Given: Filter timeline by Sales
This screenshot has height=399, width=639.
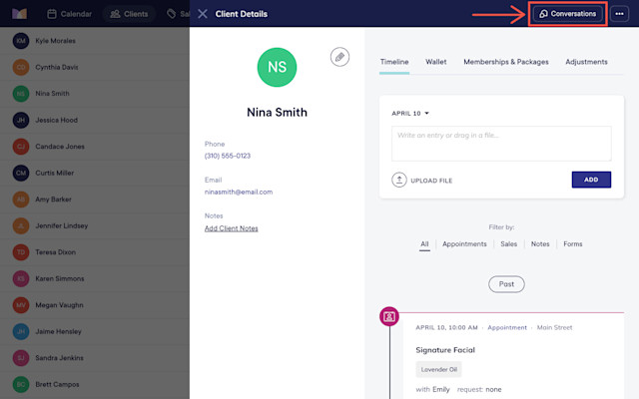Looking at the screenshot, I should click(508, 243).
